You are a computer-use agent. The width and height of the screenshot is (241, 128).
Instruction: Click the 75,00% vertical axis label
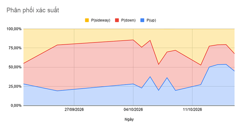coord(15,48)
